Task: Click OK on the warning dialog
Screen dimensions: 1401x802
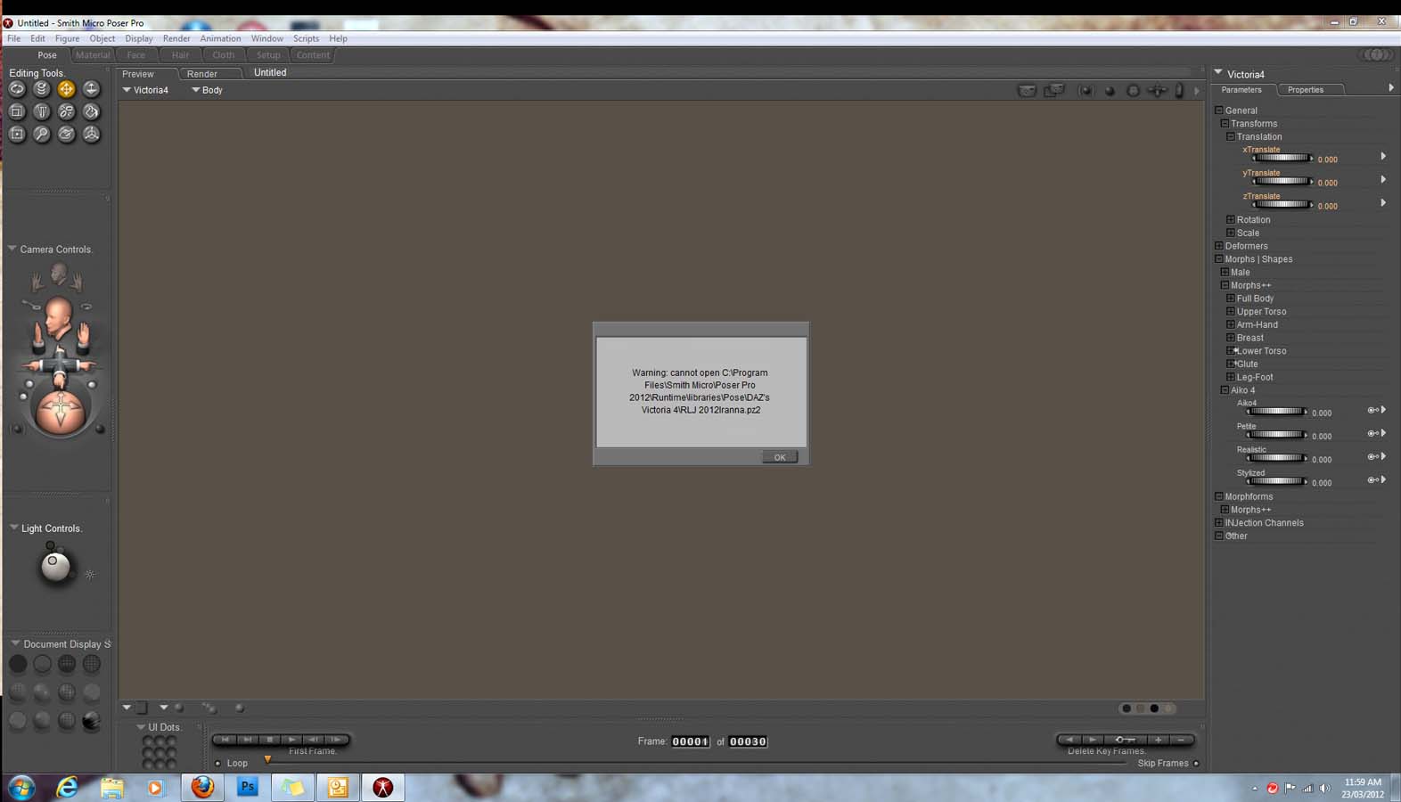Action: pyautogui.click(x=780, y=457)
